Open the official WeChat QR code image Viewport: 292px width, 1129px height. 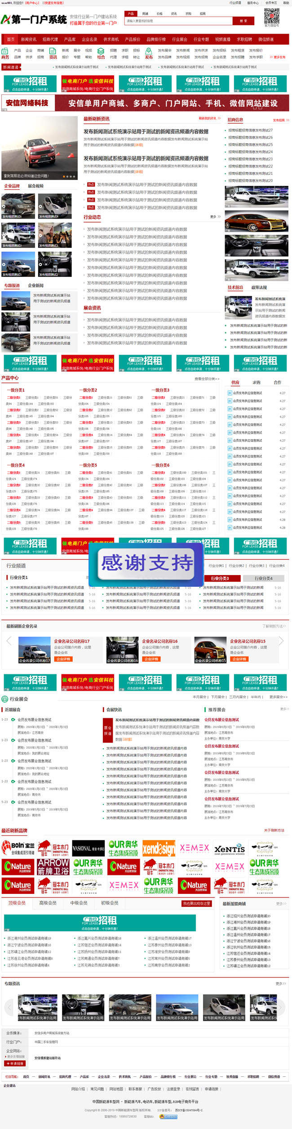271,16
